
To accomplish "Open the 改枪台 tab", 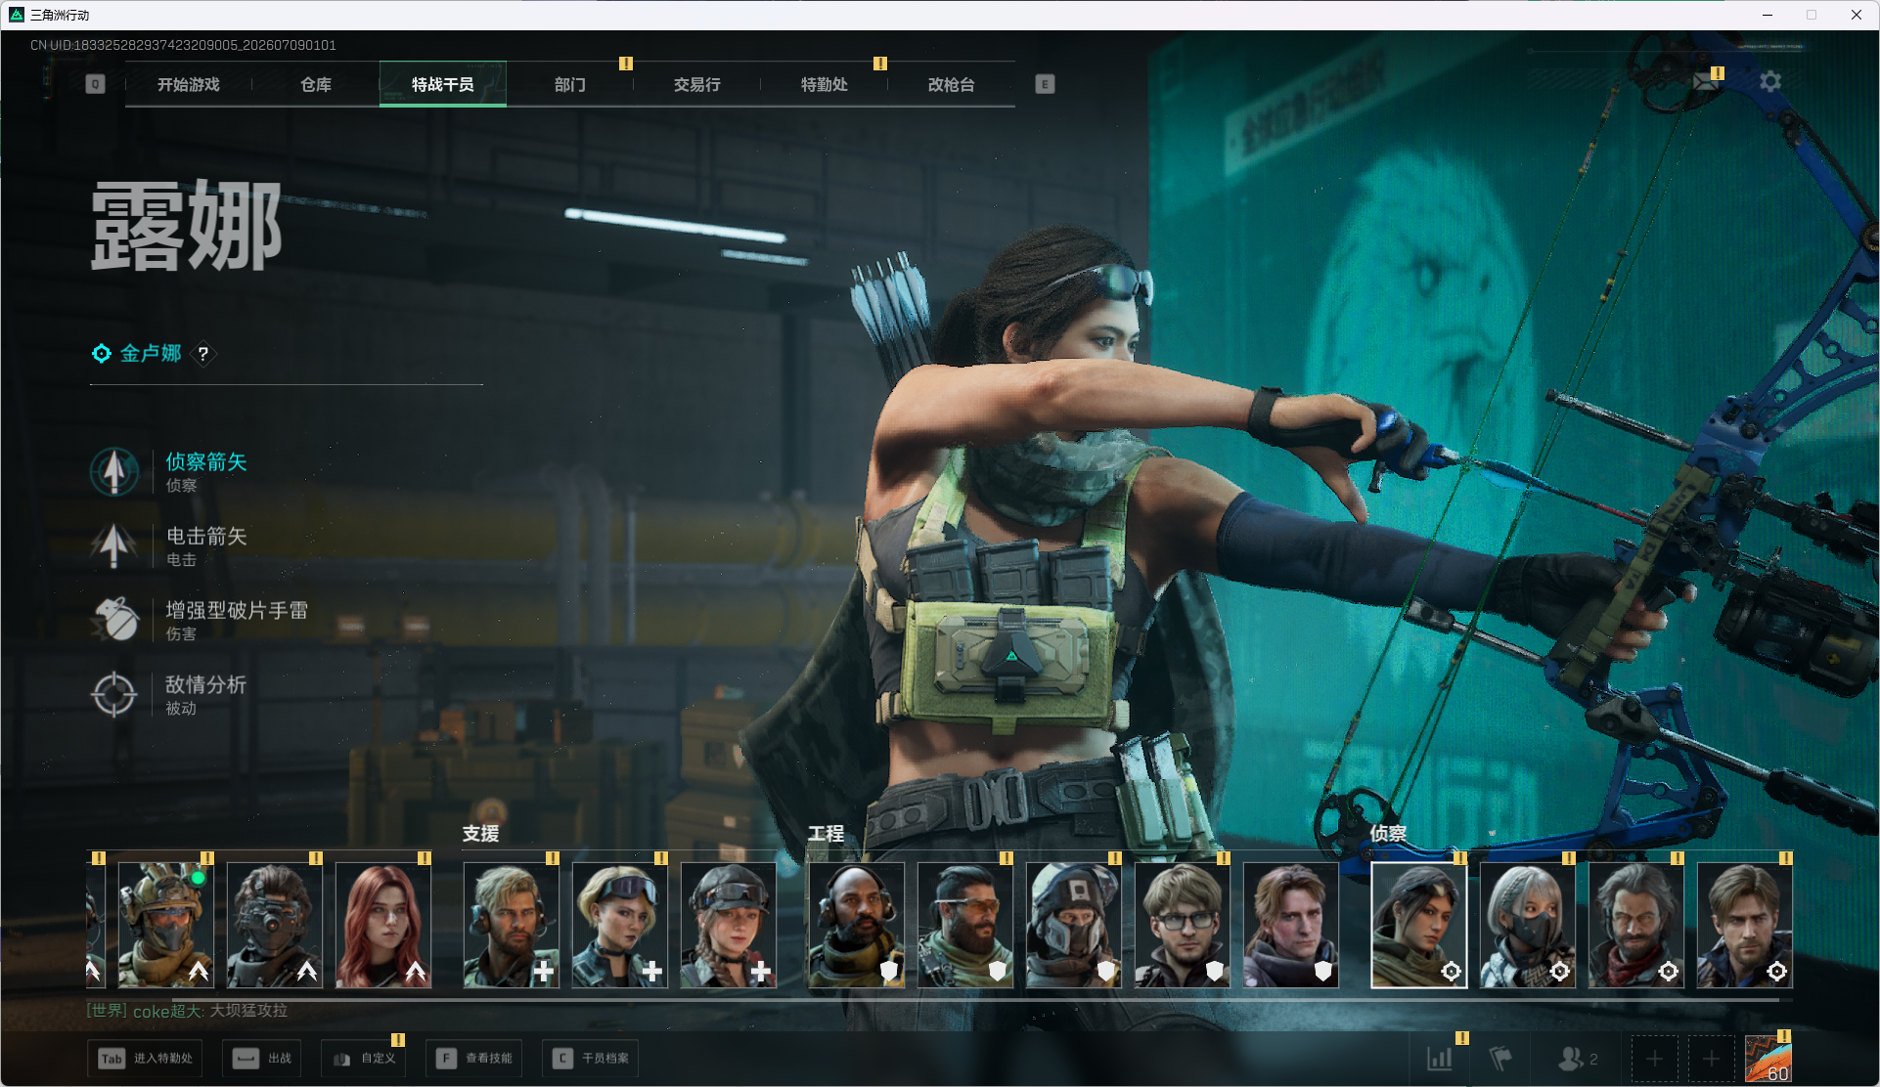I will point(952,85).
